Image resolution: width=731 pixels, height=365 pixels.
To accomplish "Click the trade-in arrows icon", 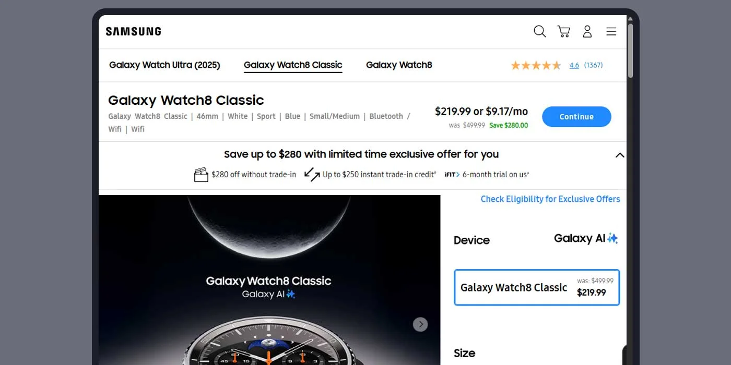I will pyautogui.click(x=312, y=174).
